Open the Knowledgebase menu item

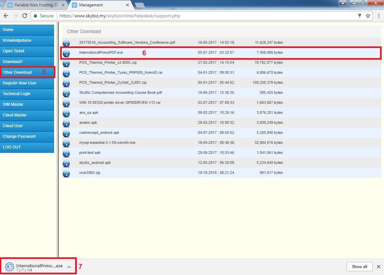point(27,40)
